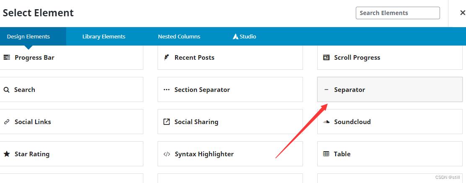The height and width of the screenshot is (183, 466).
Task: Click the Avada logo beside Studio
Action: (236, 36)
